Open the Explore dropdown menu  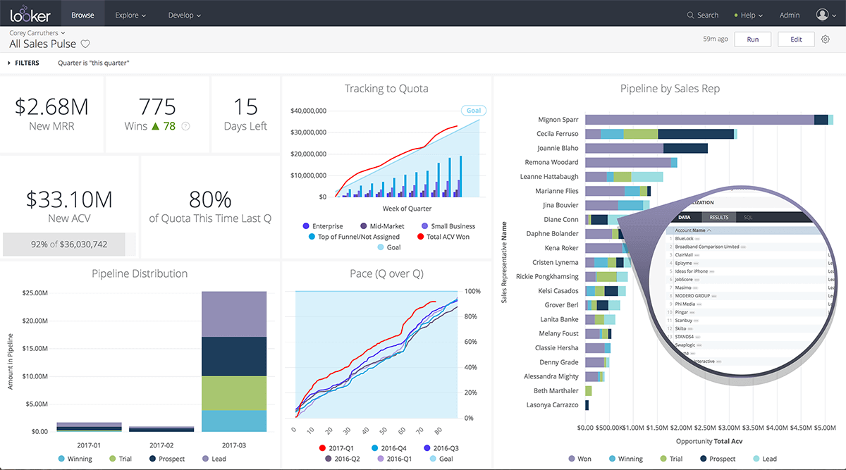point(130,15)
